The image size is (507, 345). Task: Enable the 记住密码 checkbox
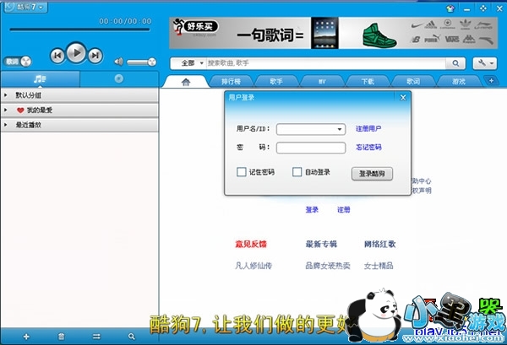tap(241, 172)
